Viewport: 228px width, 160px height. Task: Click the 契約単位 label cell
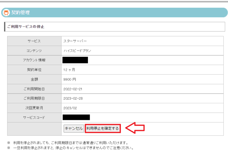(34, 70)
